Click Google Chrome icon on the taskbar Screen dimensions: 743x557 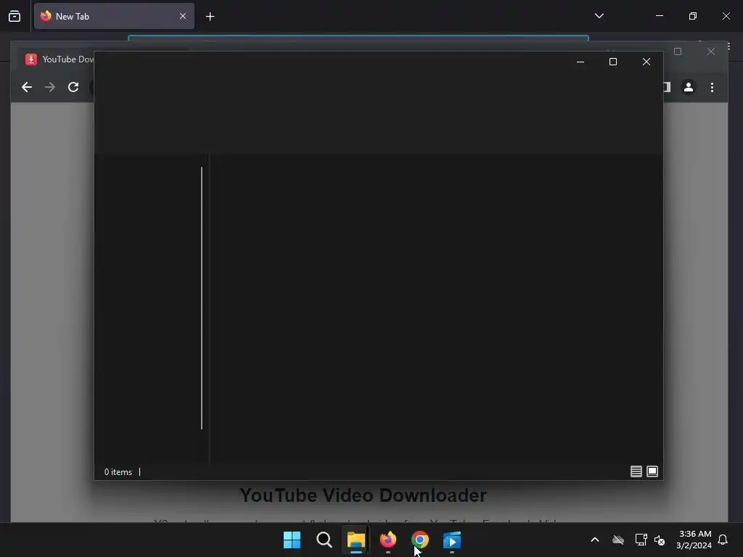coord(420,540)
